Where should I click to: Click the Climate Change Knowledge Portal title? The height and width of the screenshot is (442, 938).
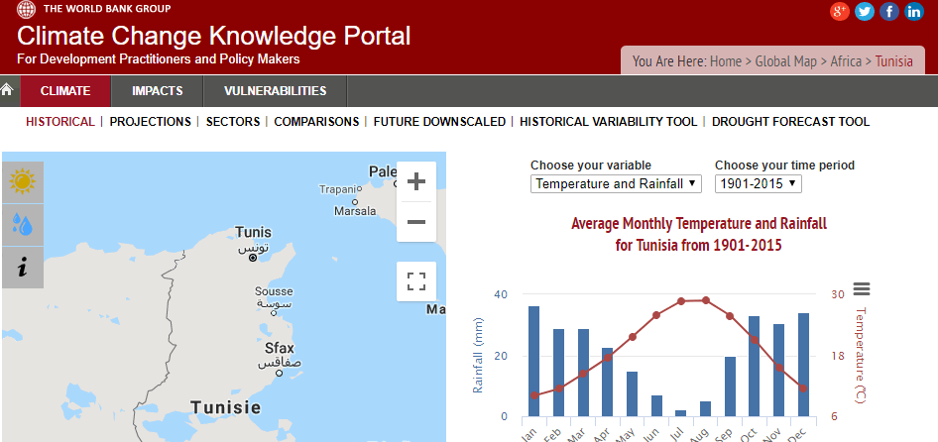(213, 36)
